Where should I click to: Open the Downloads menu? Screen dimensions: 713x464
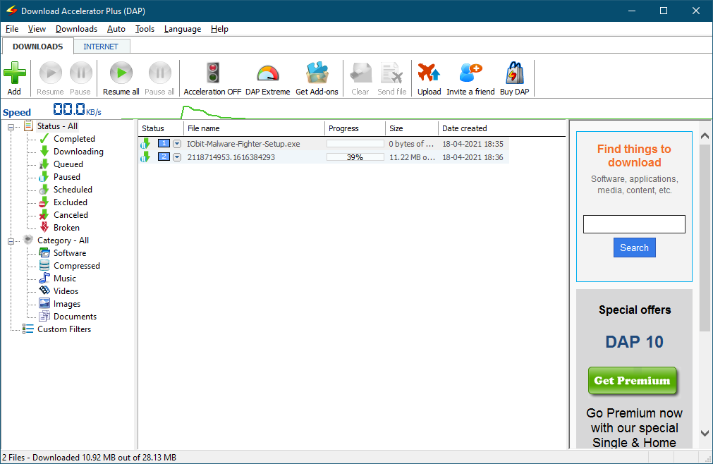pyautogui.click(x=76, y=29)
